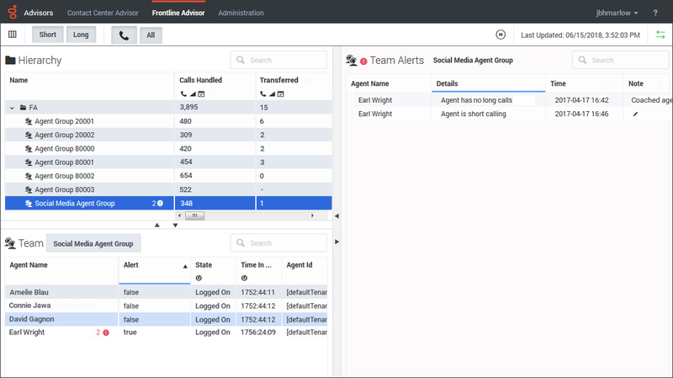Sort by Alert column ascending arrow
Viewport: 673px width, 378px height.
pyautogui.click(x=185, y=266)
